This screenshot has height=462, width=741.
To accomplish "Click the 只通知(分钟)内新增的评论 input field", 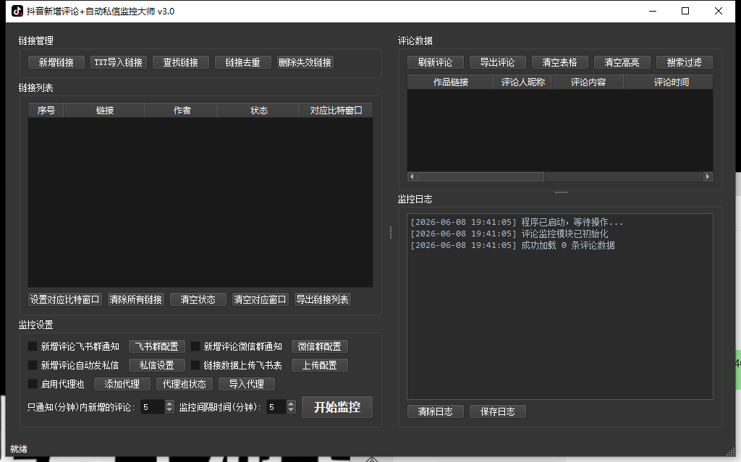I will point(153,407).
